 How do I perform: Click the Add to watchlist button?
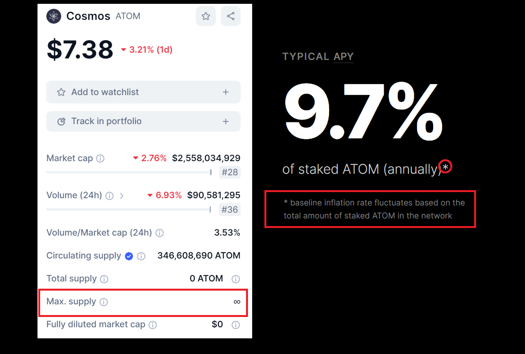[x=143, y=92]
